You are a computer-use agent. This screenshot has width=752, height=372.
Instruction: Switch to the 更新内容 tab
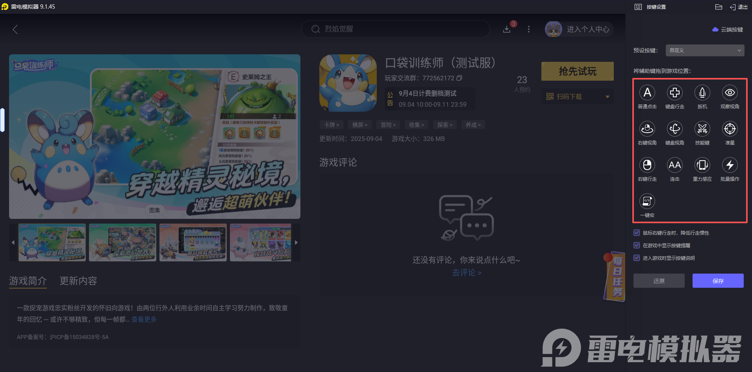(78, 281)
